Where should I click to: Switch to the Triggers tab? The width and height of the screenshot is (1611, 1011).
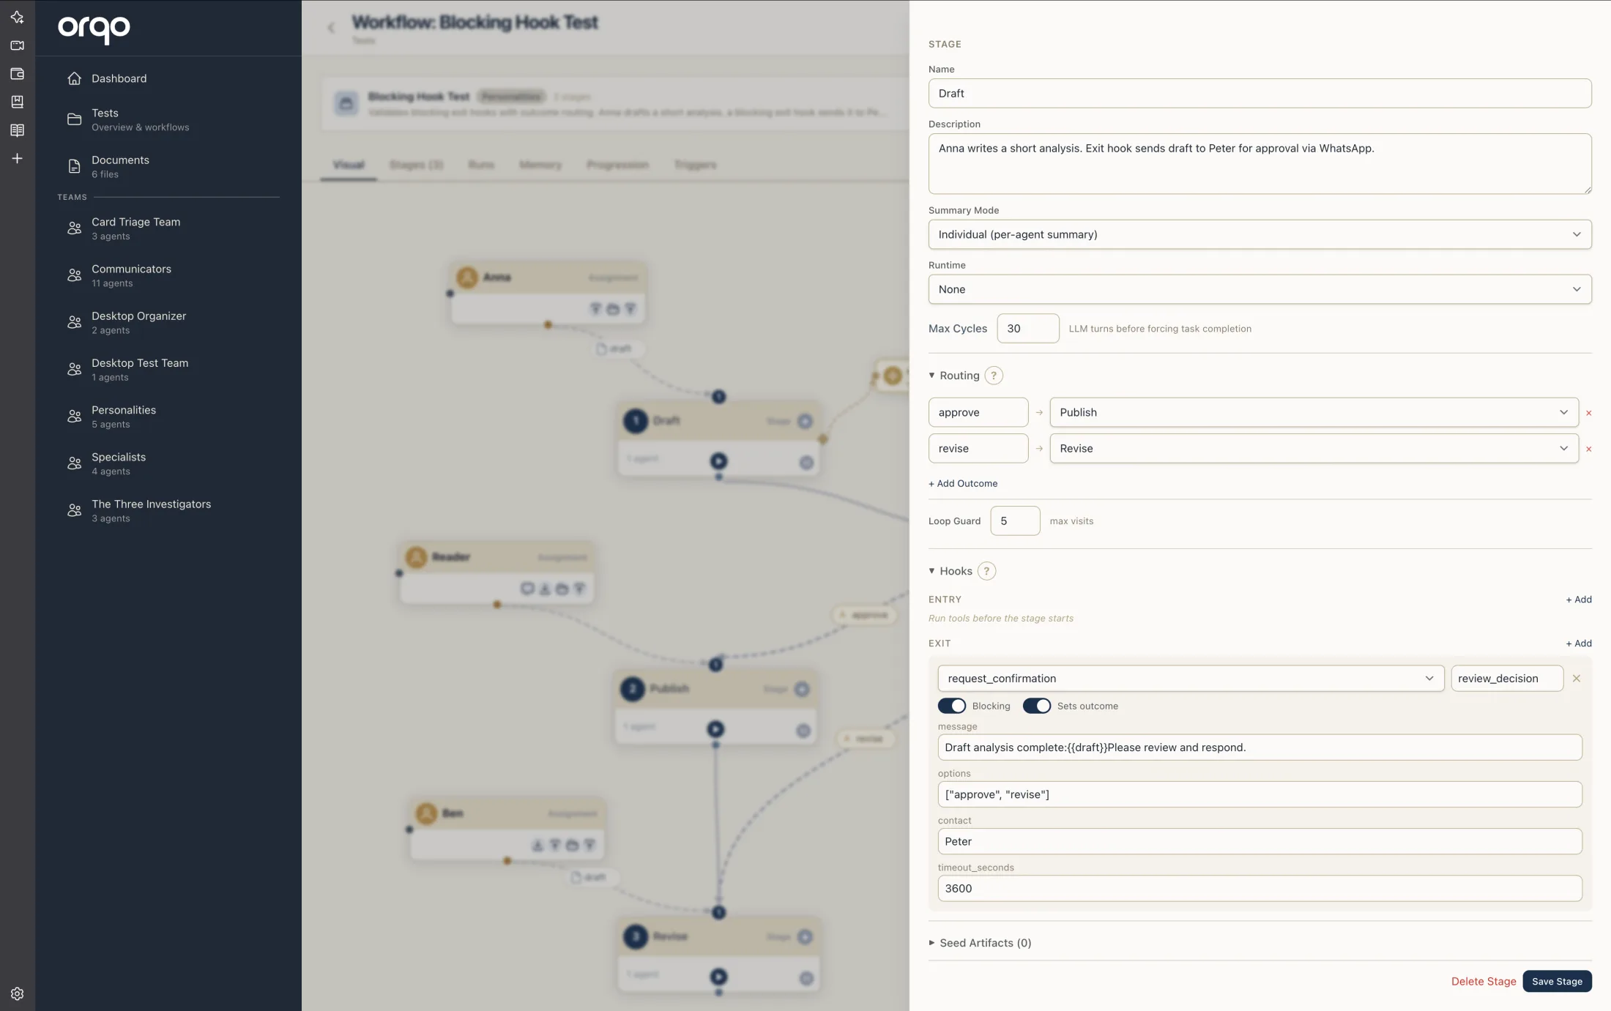(x=695, y=165)
